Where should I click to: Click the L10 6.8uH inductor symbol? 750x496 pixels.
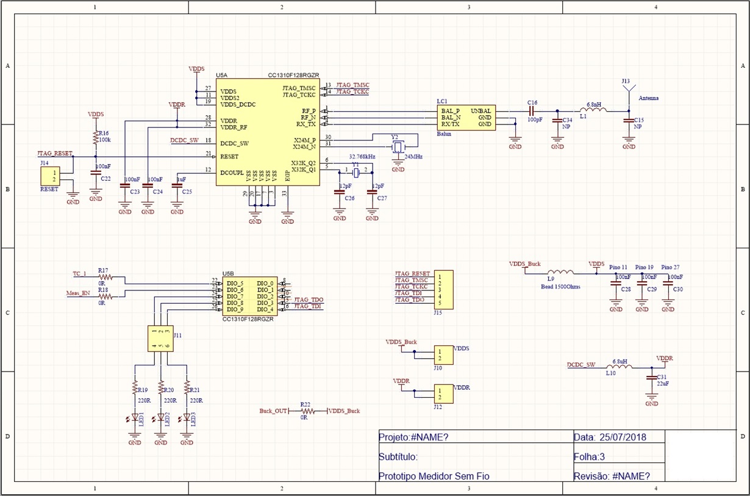click(x=620, y=367)
